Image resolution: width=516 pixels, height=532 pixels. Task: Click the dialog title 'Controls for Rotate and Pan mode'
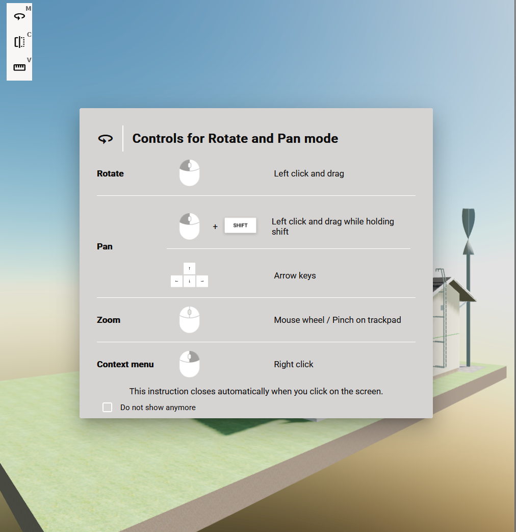pos(235,138)
